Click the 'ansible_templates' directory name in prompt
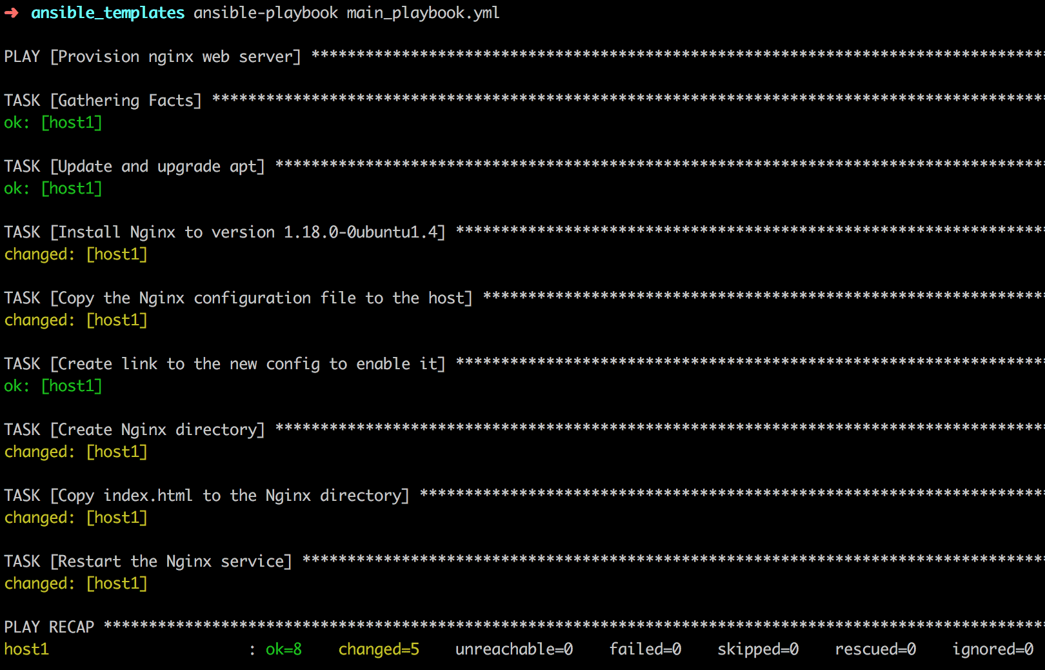This screenshot has height=670, width=1045. click(108, 13)
